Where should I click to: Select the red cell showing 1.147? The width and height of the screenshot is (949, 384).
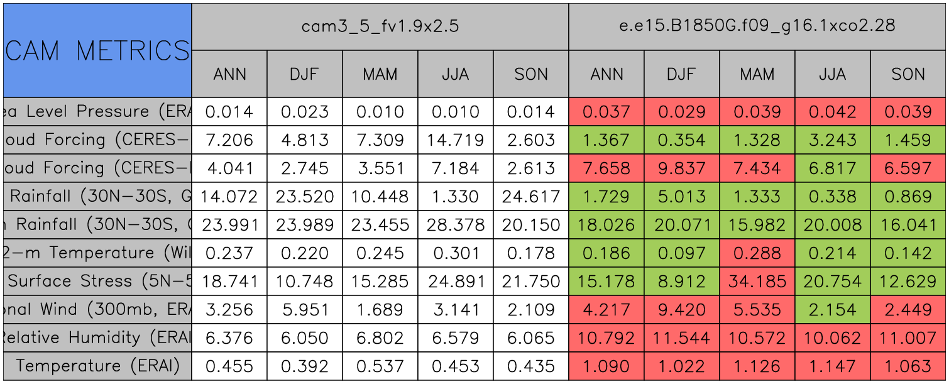[x=832, y=366]
